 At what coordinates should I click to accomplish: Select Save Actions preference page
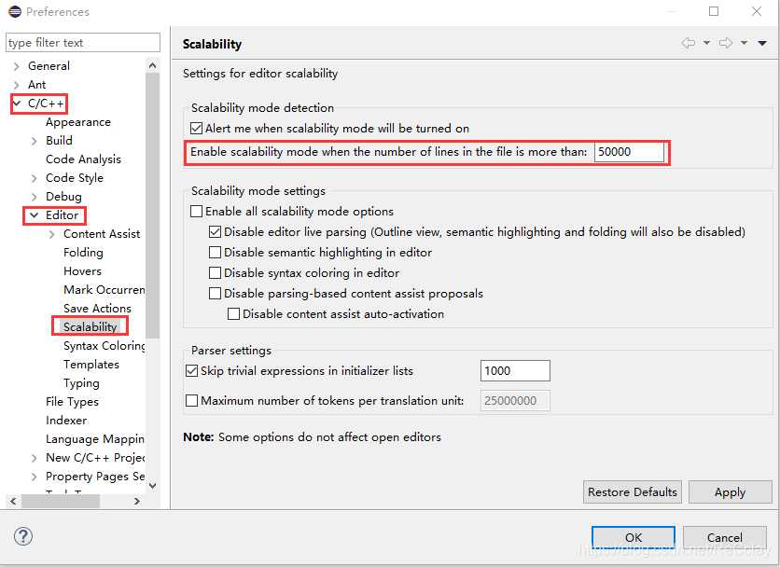(x=97, y=309)
